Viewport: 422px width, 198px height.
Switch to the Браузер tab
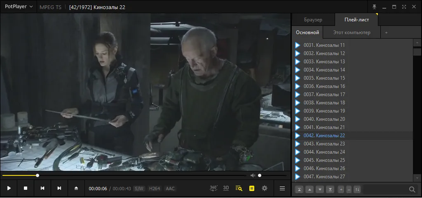(x=313, y=20)
